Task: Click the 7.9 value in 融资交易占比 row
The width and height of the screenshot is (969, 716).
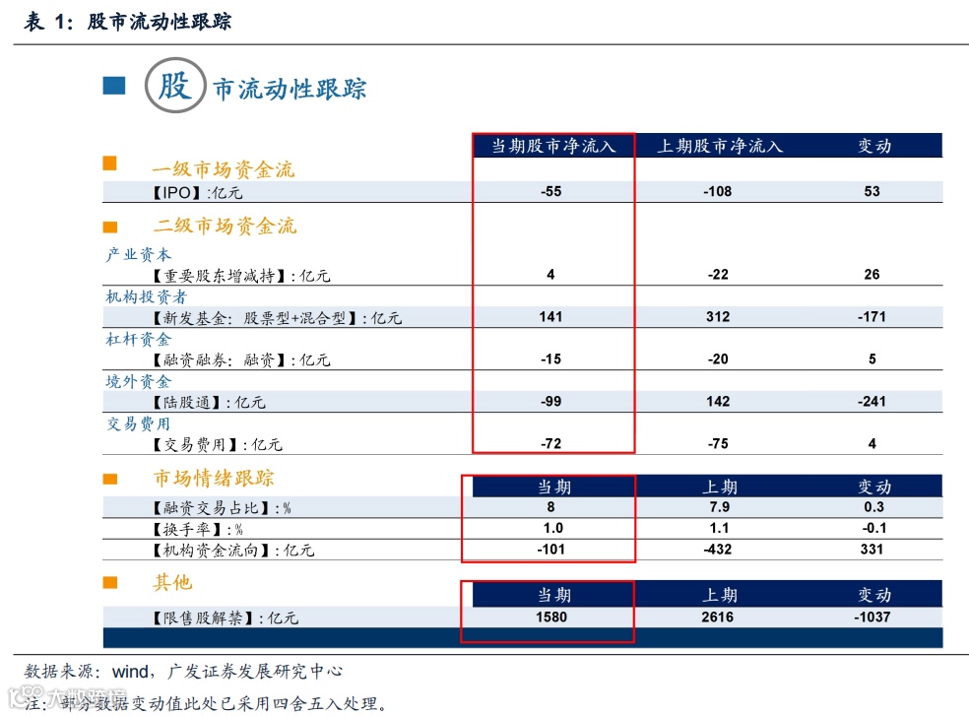Action: click(719, 507)
